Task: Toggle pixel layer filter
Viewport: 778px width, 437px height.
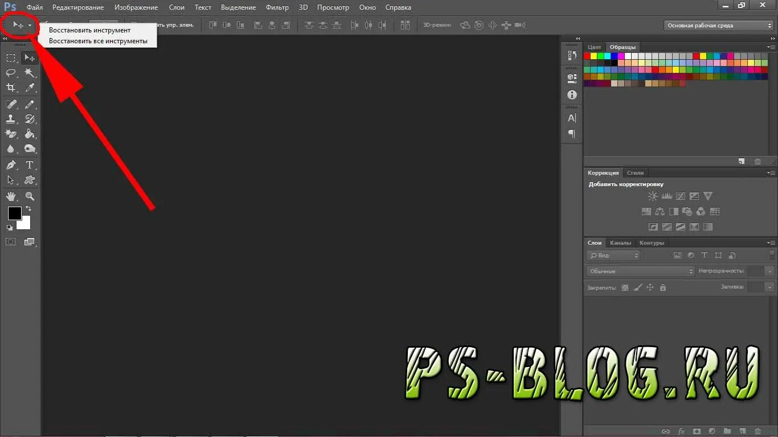Action: pyautogui.click(x=677, y=255)
